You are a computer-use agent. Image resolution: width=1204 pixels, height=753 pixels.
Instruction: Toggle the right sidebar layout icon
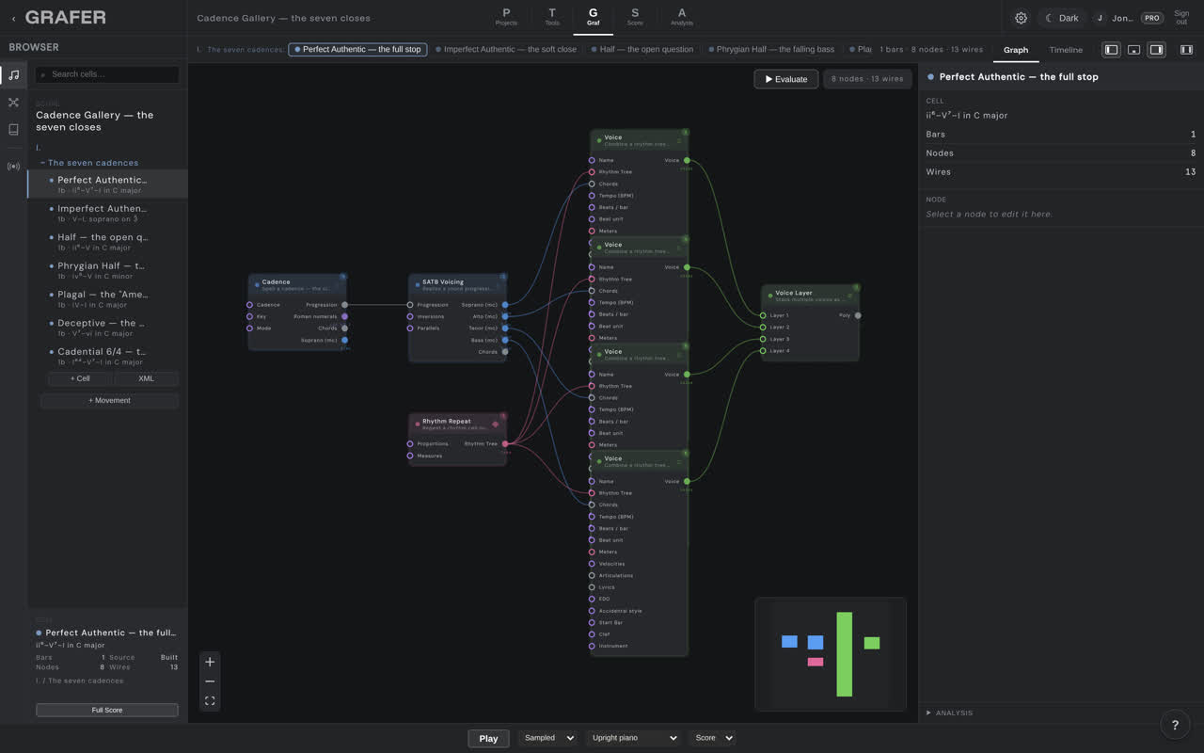tap(1157, 50)
